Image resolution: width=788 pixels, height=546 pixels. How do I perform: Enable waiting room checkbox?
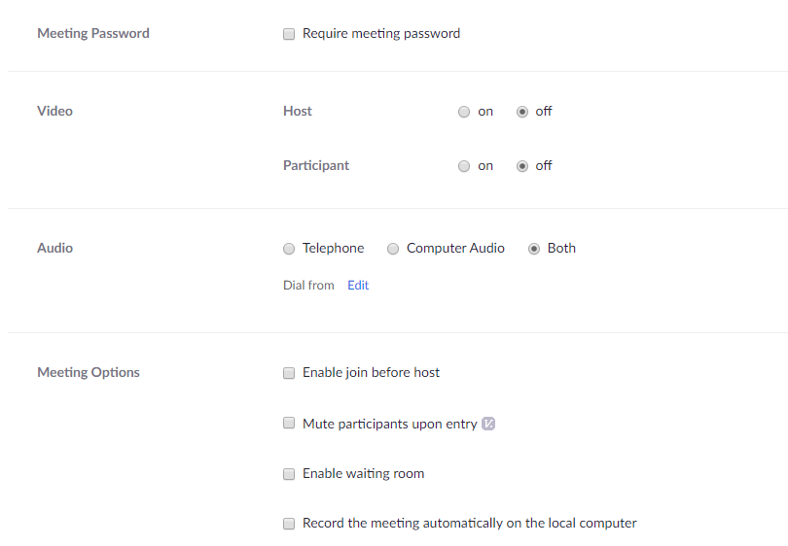pyautogui.click(x=289, y=474)
